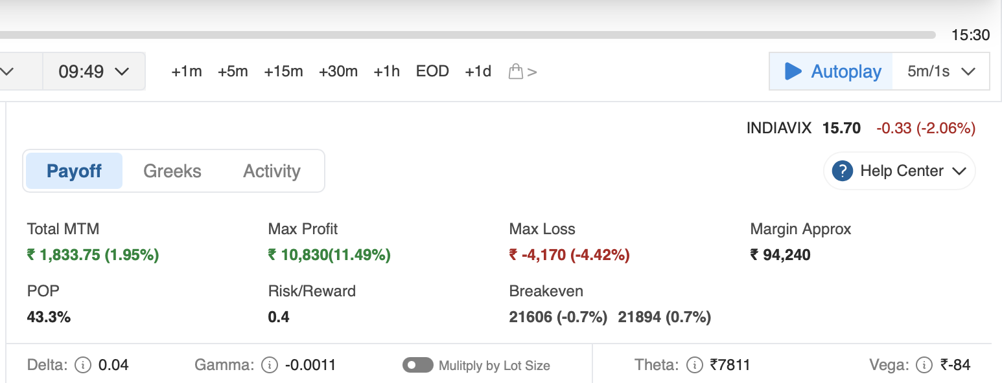Click the Gamma info icon
This screenshot has height=383, width=1002.
pyautogui.click(x=270, y=366)
